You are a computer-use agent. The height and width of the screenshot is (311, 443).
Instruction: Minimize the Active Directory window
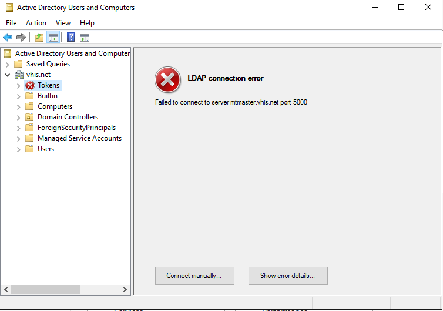(x=375, y=8)
